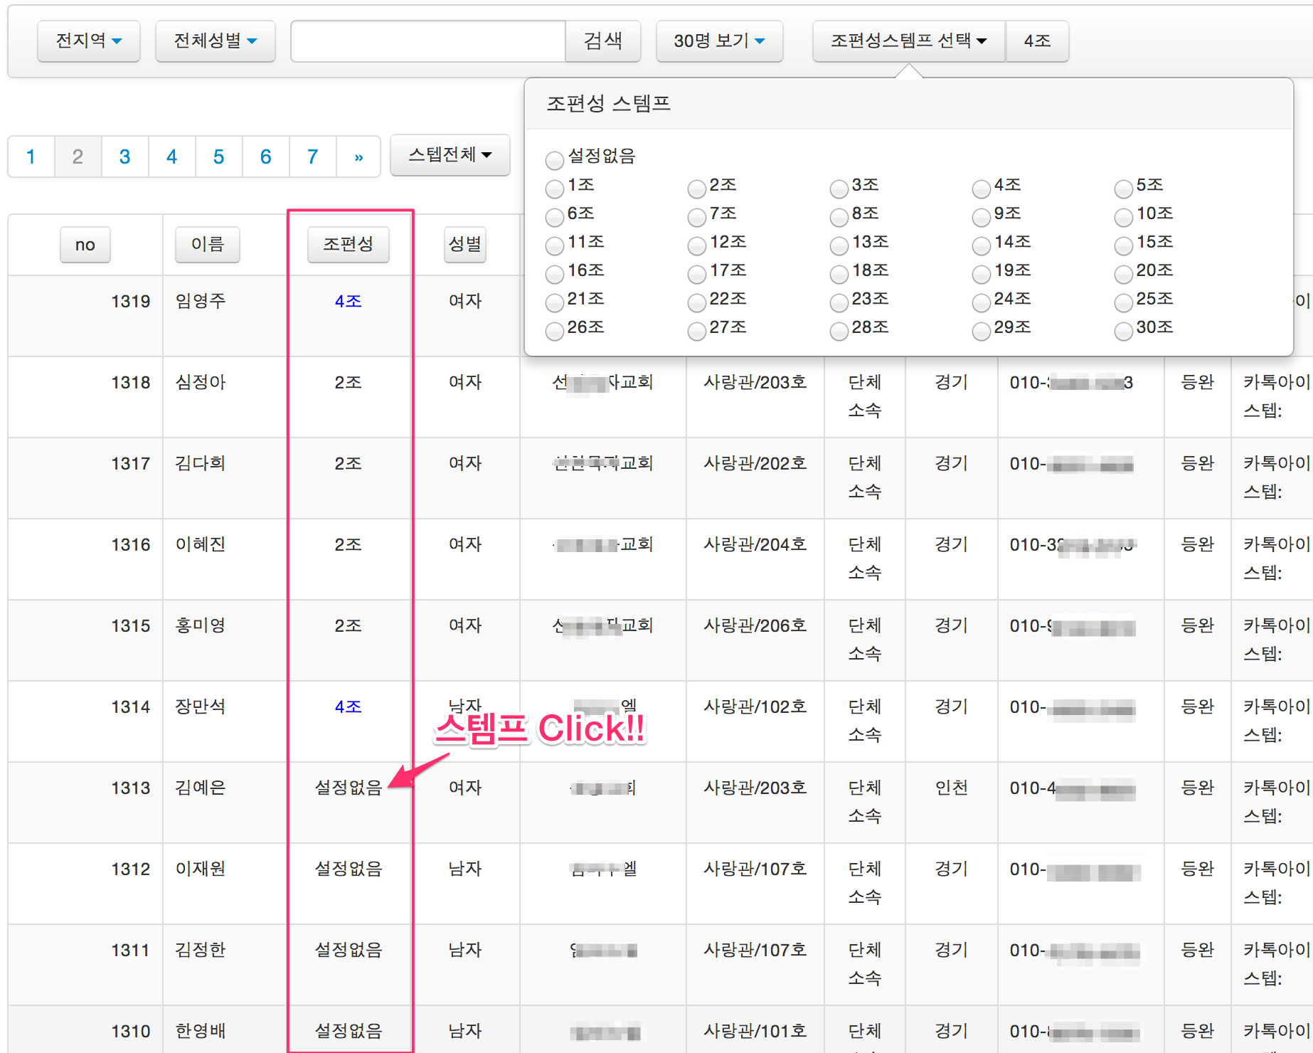
Task: Go to page 1
Action: tap(31, 157)
